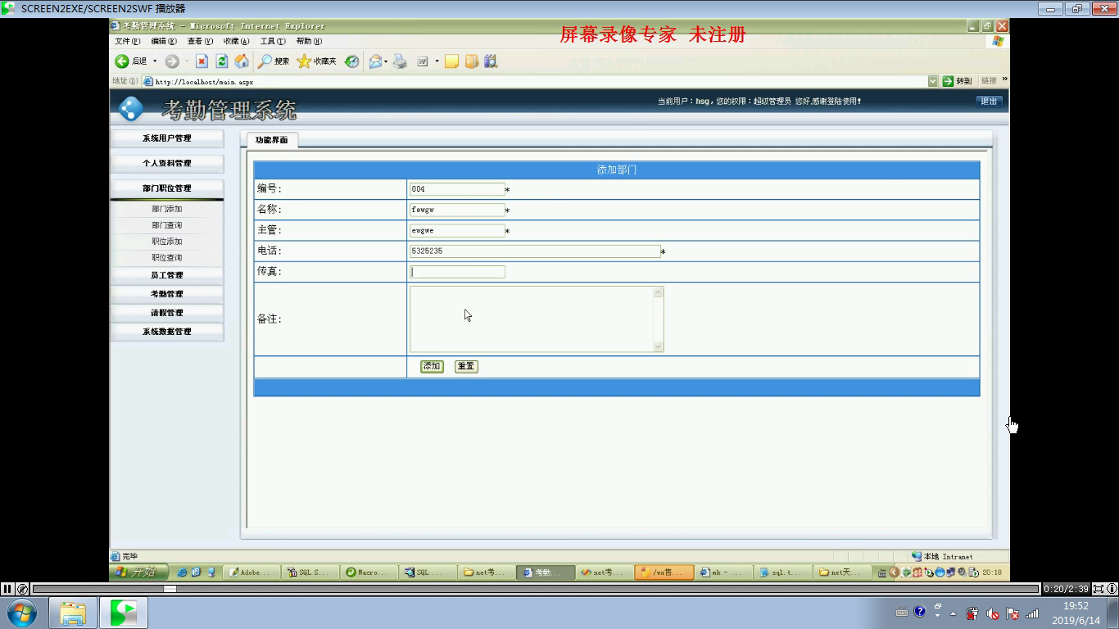1119x629 pixels.
Task: Click the 名称 input field
Action: (x=457, y=210)
